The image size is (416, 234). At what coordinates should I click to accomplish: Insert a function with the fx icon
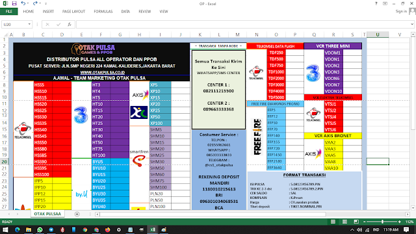[70, 25]
